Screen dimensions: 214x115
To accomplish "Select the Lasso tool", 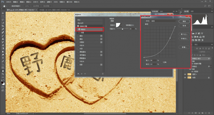I will [x=3, y=20].
